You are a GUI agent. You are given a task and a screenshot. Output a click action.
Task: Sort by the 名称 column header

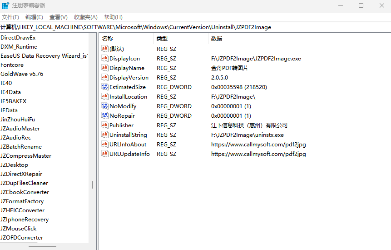[x=126, y=39]
